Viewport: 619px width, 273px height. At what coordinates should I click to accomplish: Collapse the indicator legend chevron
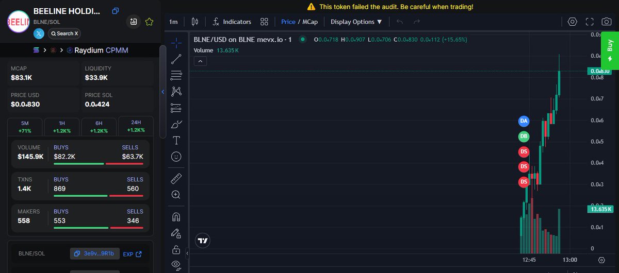click(x=201, y=61)
